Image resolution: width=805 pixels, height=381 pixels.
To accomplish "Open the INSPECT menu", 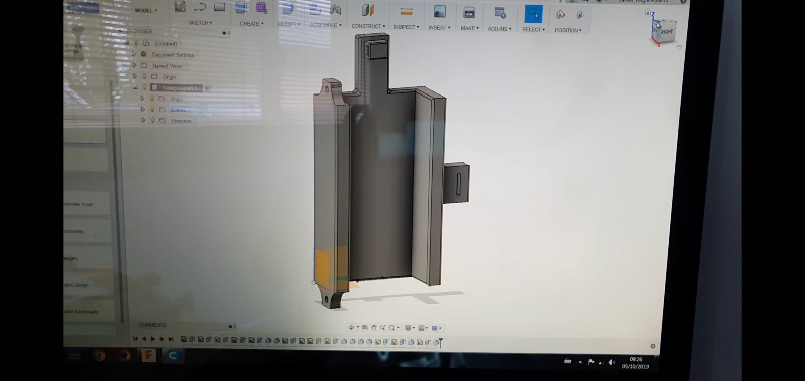I will [407, 27].
